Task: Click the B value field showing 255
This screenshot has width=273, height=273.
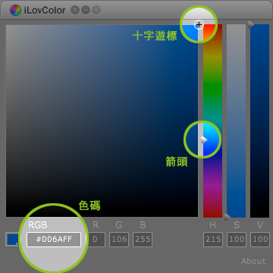Action: 143,240
